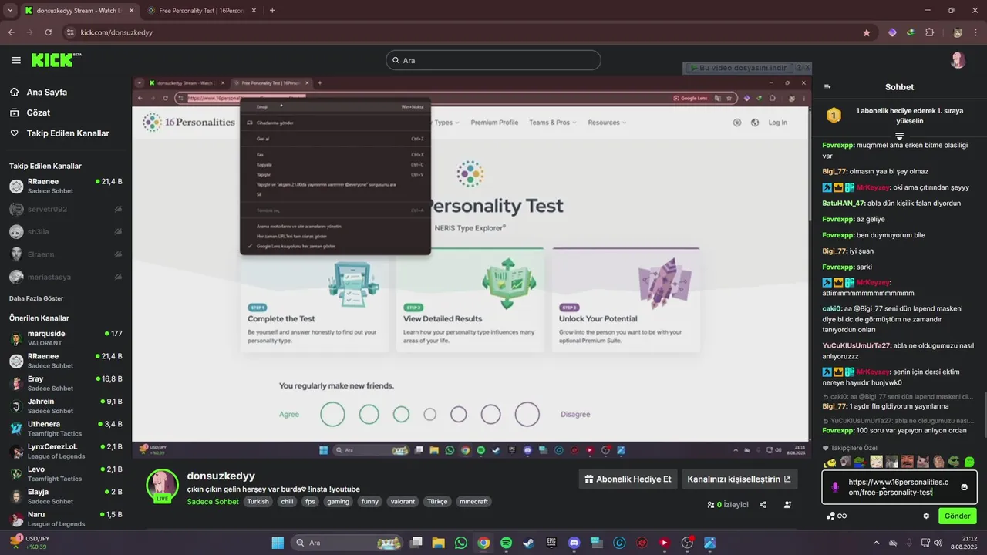Click the Sadece Sohbet category link under stream title
987x555 pixels.
click(x=213, y=501)
